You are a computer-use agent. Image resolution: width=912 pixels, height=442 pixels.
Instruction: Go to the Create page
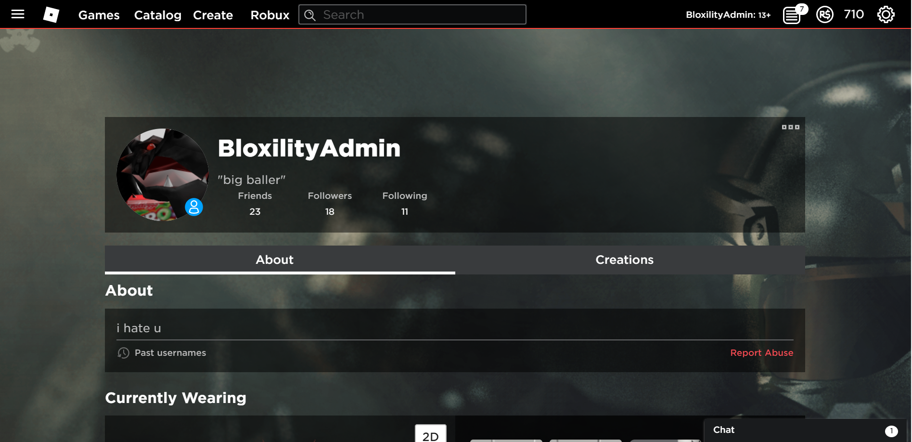click(x=213, y=15)
